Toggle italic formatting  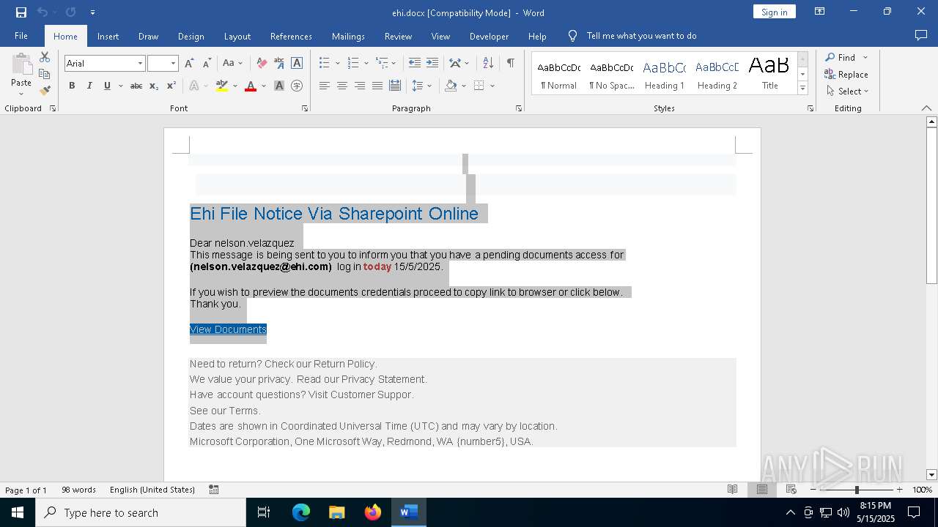pyautogui.click(x=89, y=86)
